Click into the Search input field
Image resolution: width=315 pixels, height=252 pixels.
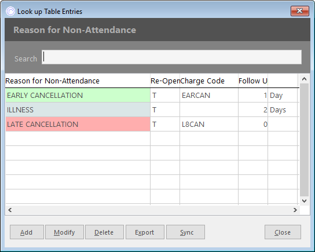click(171, 57)
